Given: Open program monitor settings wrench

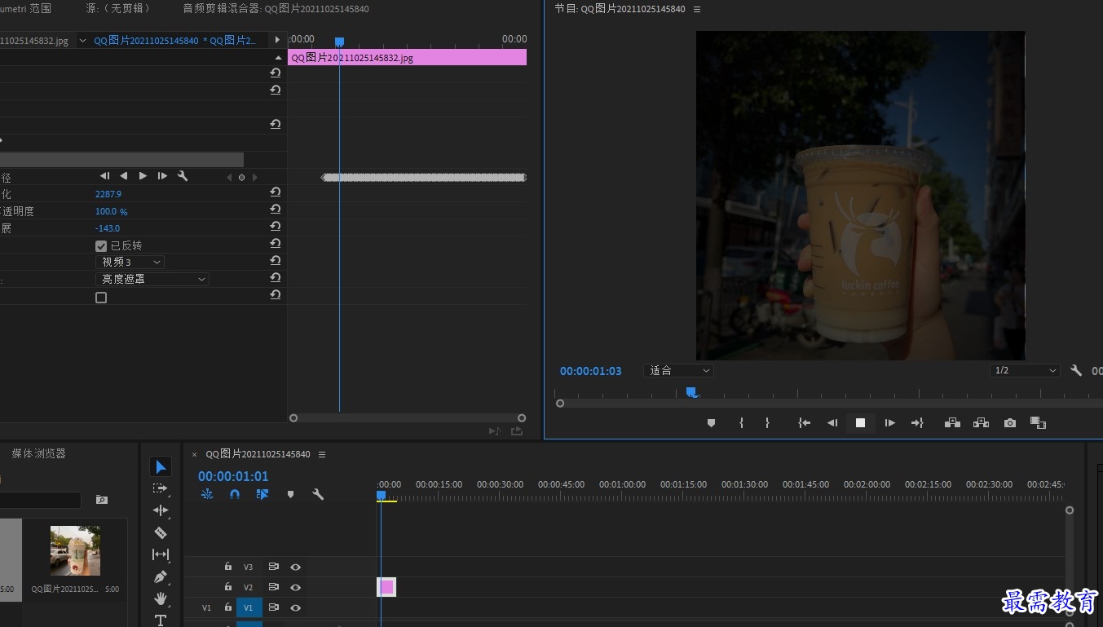Looking at the screenshot, I should point(1076,370).
